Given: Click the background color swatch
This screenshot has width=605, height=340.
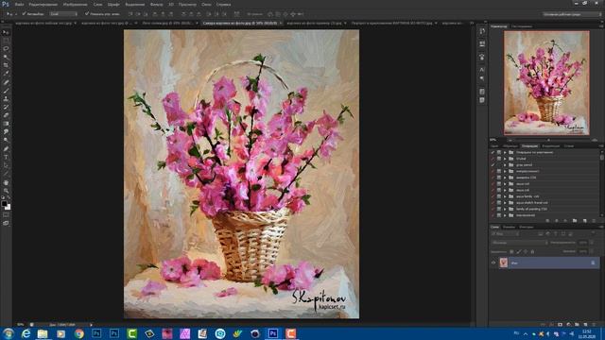Looking at the screenshot, I should (x=8, y=207).
